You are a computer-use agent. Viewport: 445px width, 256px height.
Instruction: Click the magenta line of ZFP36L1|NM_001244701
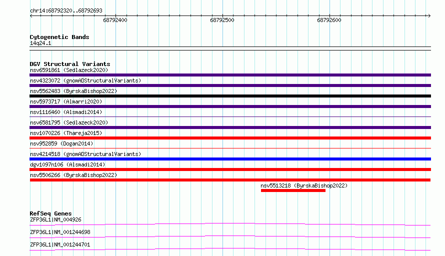point(230,249)
